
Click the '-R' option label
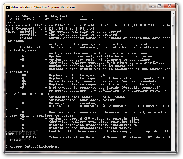tap(22, 112)
